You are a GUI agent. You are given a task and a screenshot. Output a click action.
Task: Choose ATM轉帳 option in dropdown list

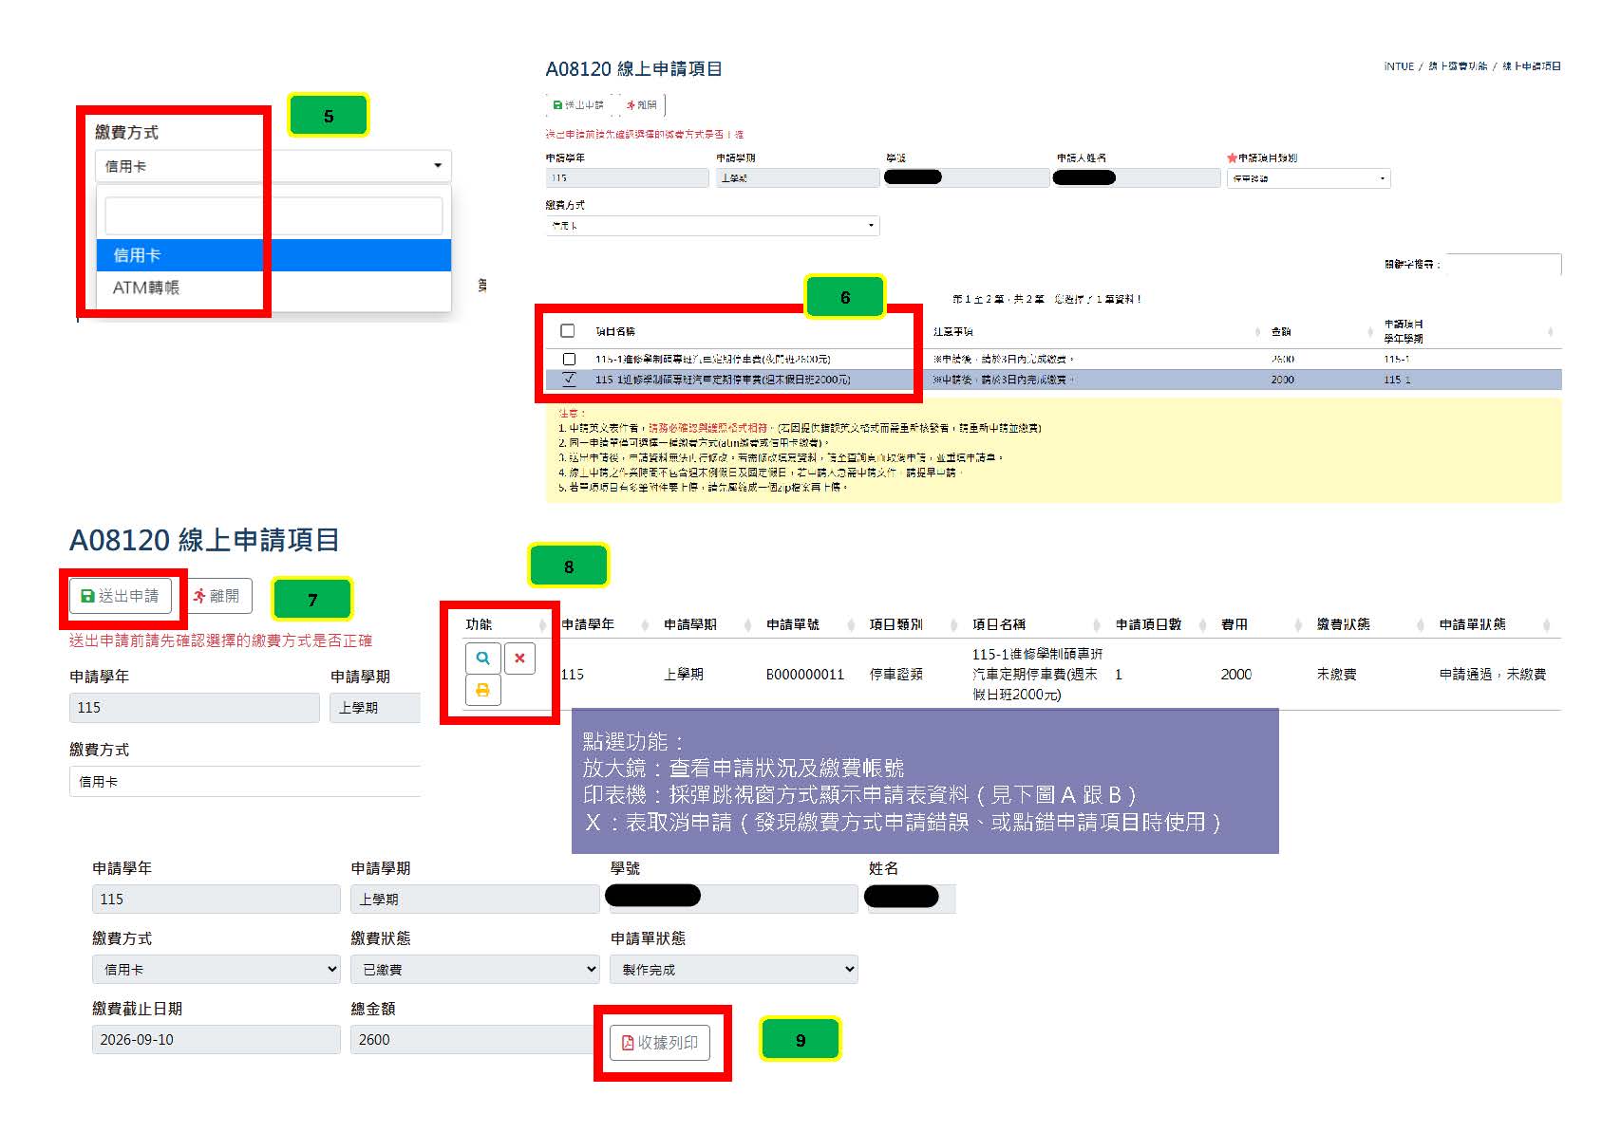[273, 288]
